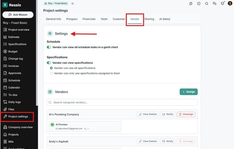This screenshot has height=149, width=234.
Task: Open Schedule sidebar item
Action: [x=12, y=80]
